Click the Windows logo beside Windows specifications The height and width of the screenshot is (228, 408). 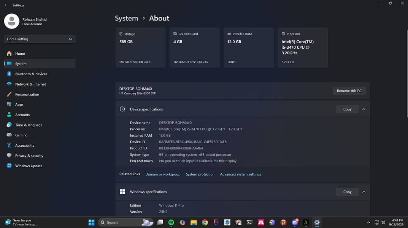pos(122,192)
